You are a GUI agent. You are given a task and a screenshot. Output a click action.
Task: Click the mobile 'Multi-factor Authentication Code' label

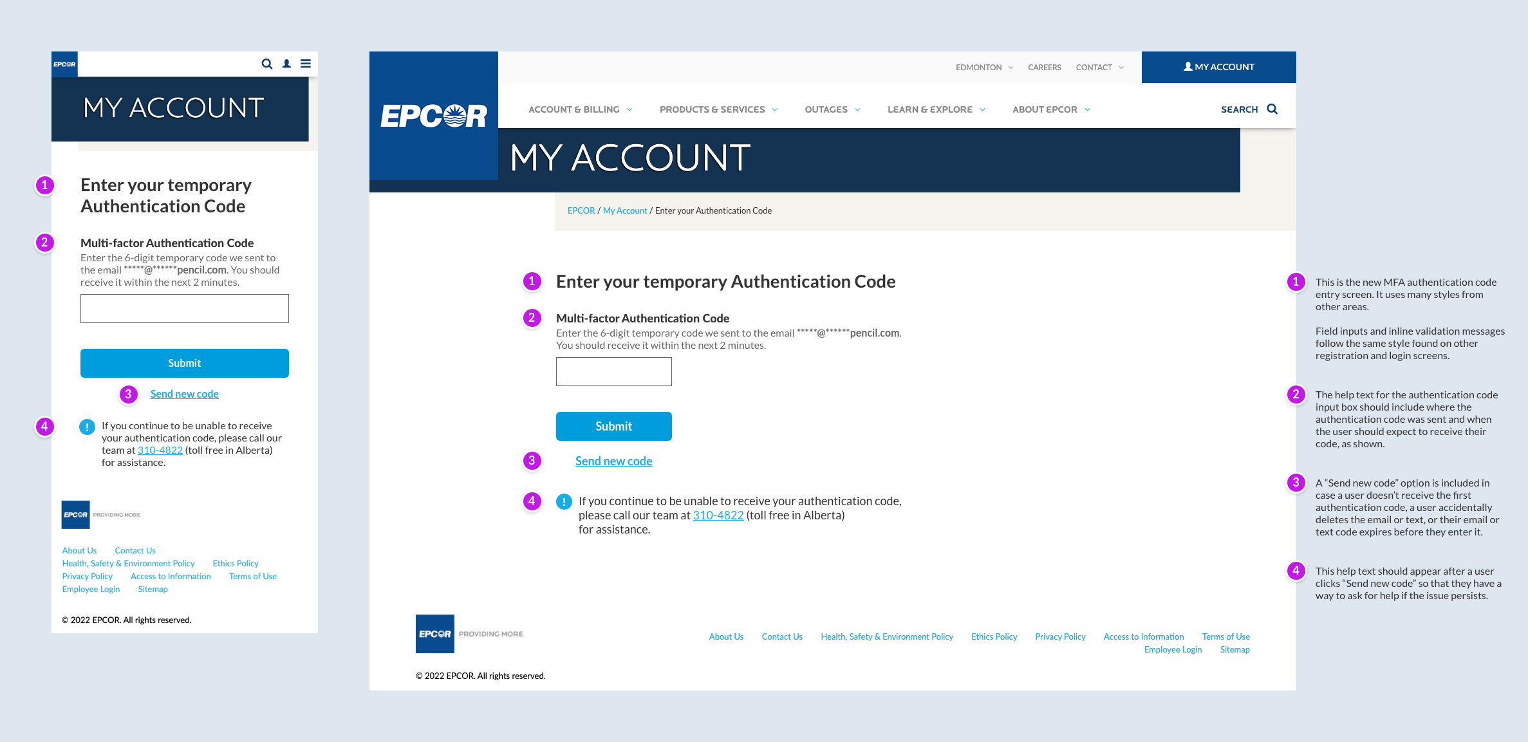(x=167, y=243)
